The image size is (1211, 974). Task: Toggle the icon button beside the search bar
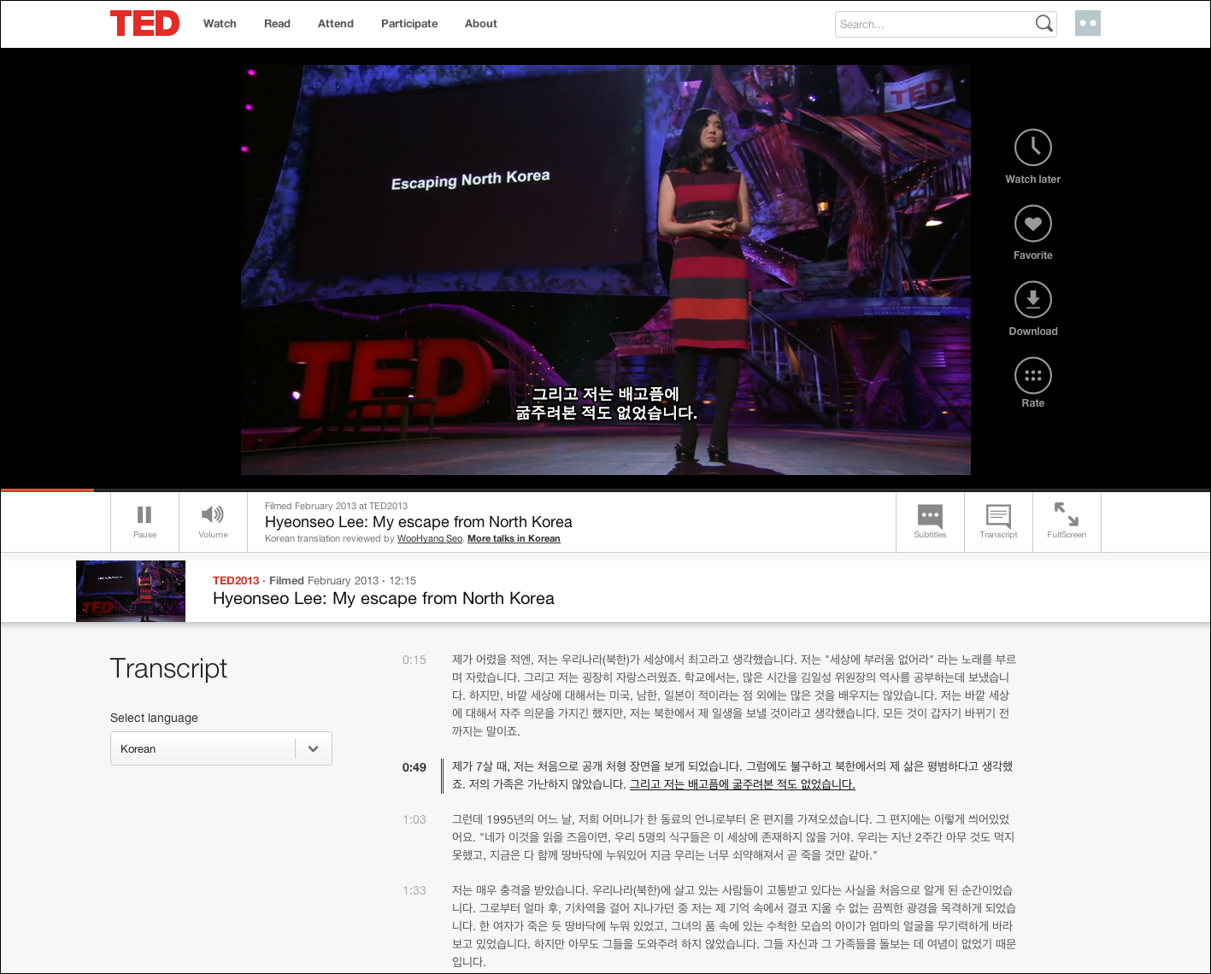pyautogui.click(x=1087, y=23)
